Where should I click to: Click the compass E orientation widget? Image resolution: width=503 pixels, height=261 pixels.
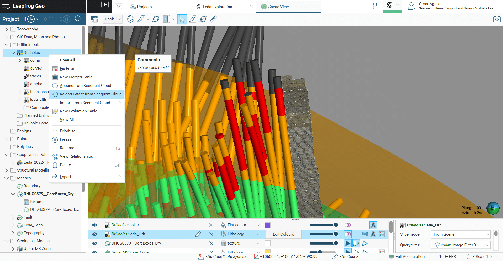[x=493, y=208]
